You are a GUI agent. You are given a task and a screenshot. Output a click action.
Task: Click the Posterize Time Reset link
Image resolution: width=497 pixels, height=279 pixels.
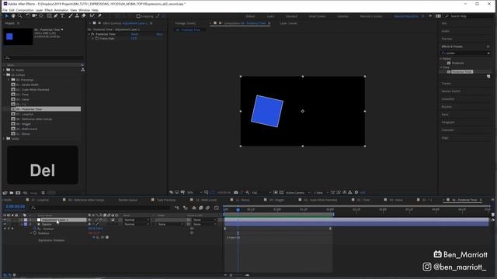[134, 34]
